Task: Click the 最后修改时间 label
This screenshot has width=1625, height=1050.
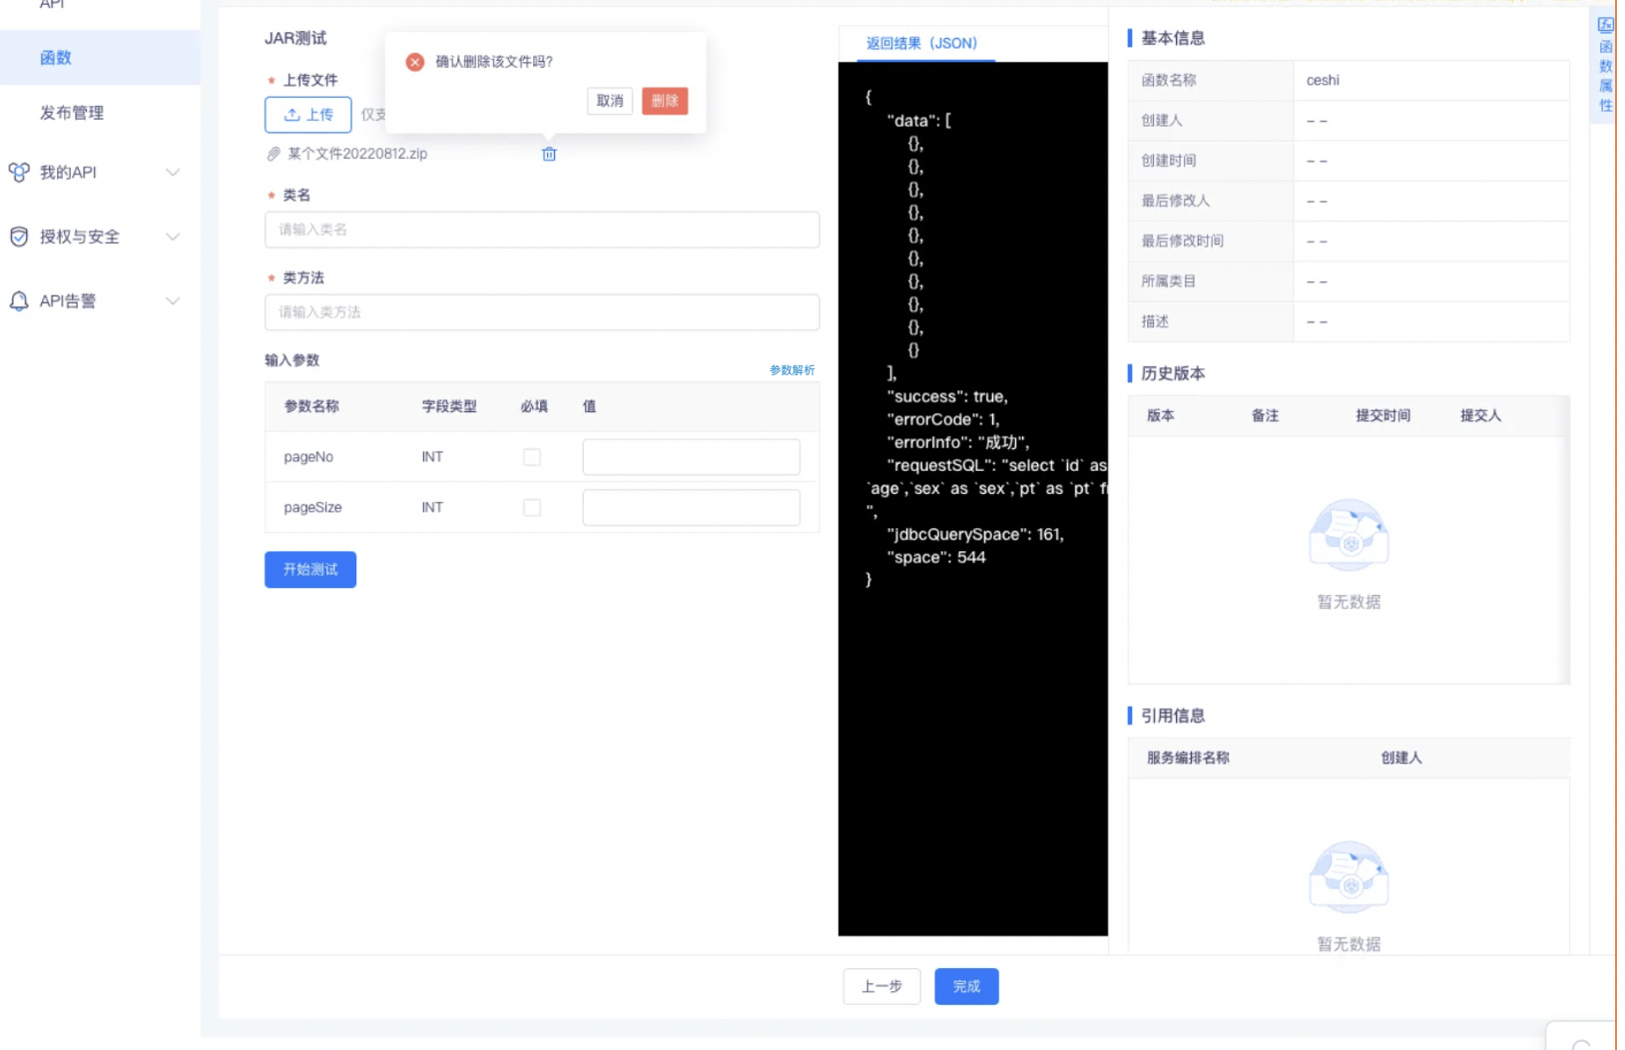Action: 1182,242
